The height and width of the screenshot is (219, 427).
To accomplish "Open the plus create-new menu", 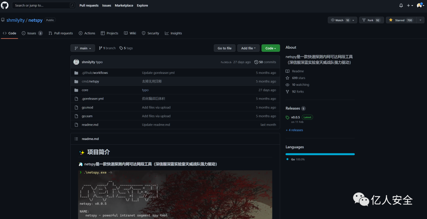I will pos(410,6).
